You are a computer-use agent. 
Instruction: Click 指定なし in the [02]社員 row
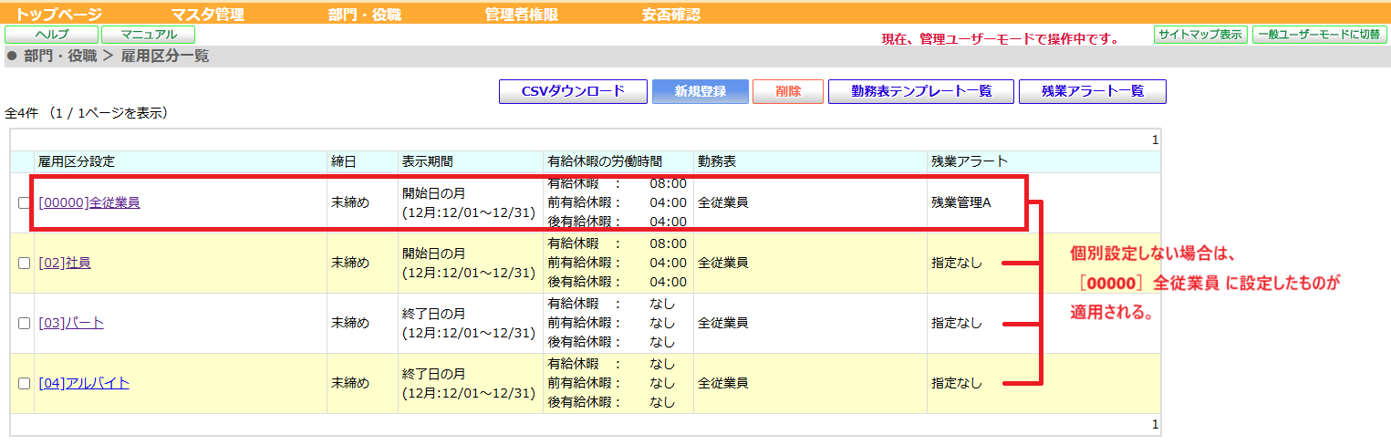click(957, 263)
